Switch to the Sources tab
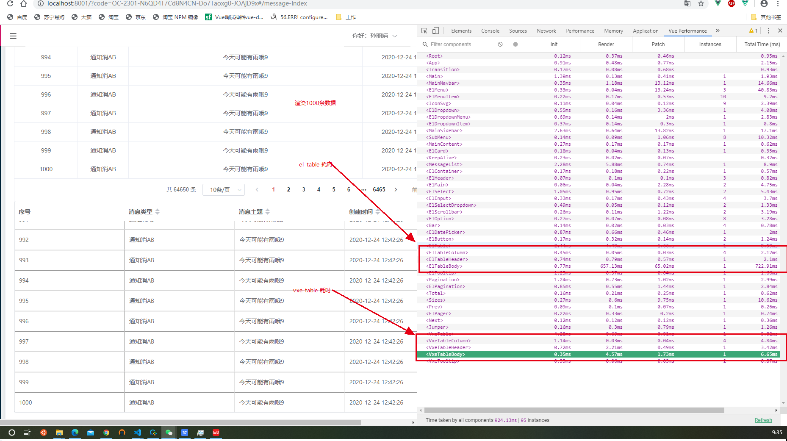The width and height of the screenshot is (787, 441). coord(518,31)
